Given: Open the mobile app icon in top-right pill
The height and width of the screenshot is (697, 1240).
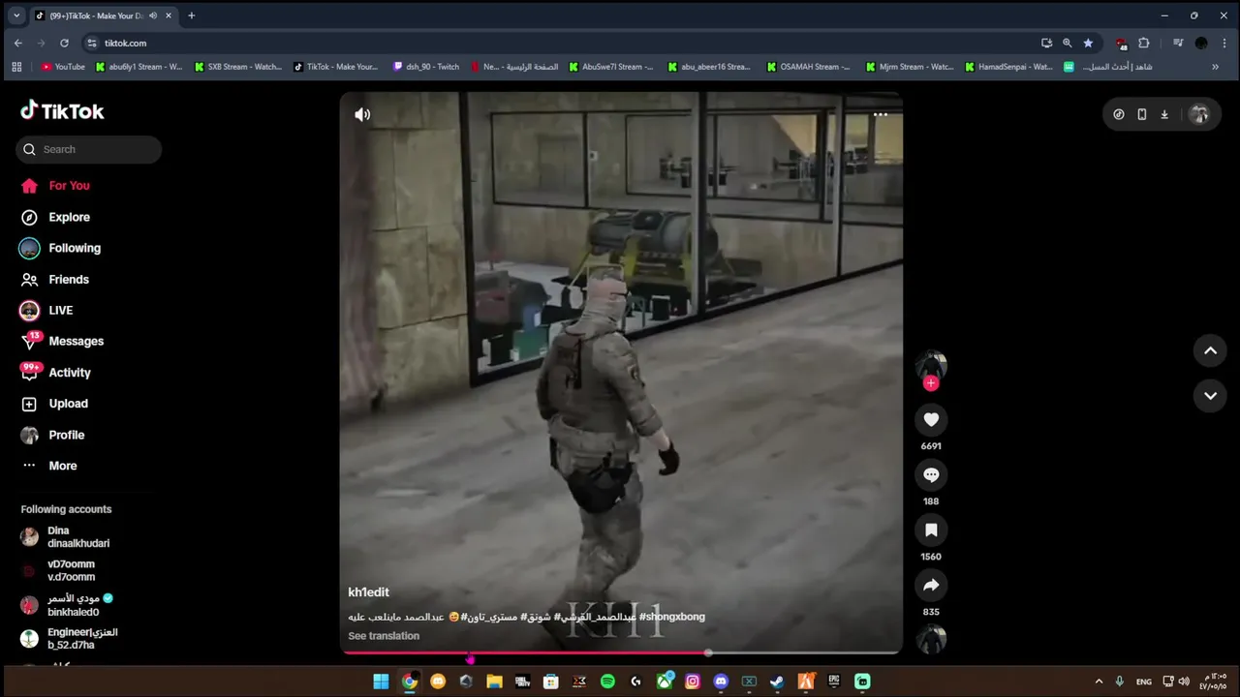Looking at the screenshot, I should click(1141, 114).
